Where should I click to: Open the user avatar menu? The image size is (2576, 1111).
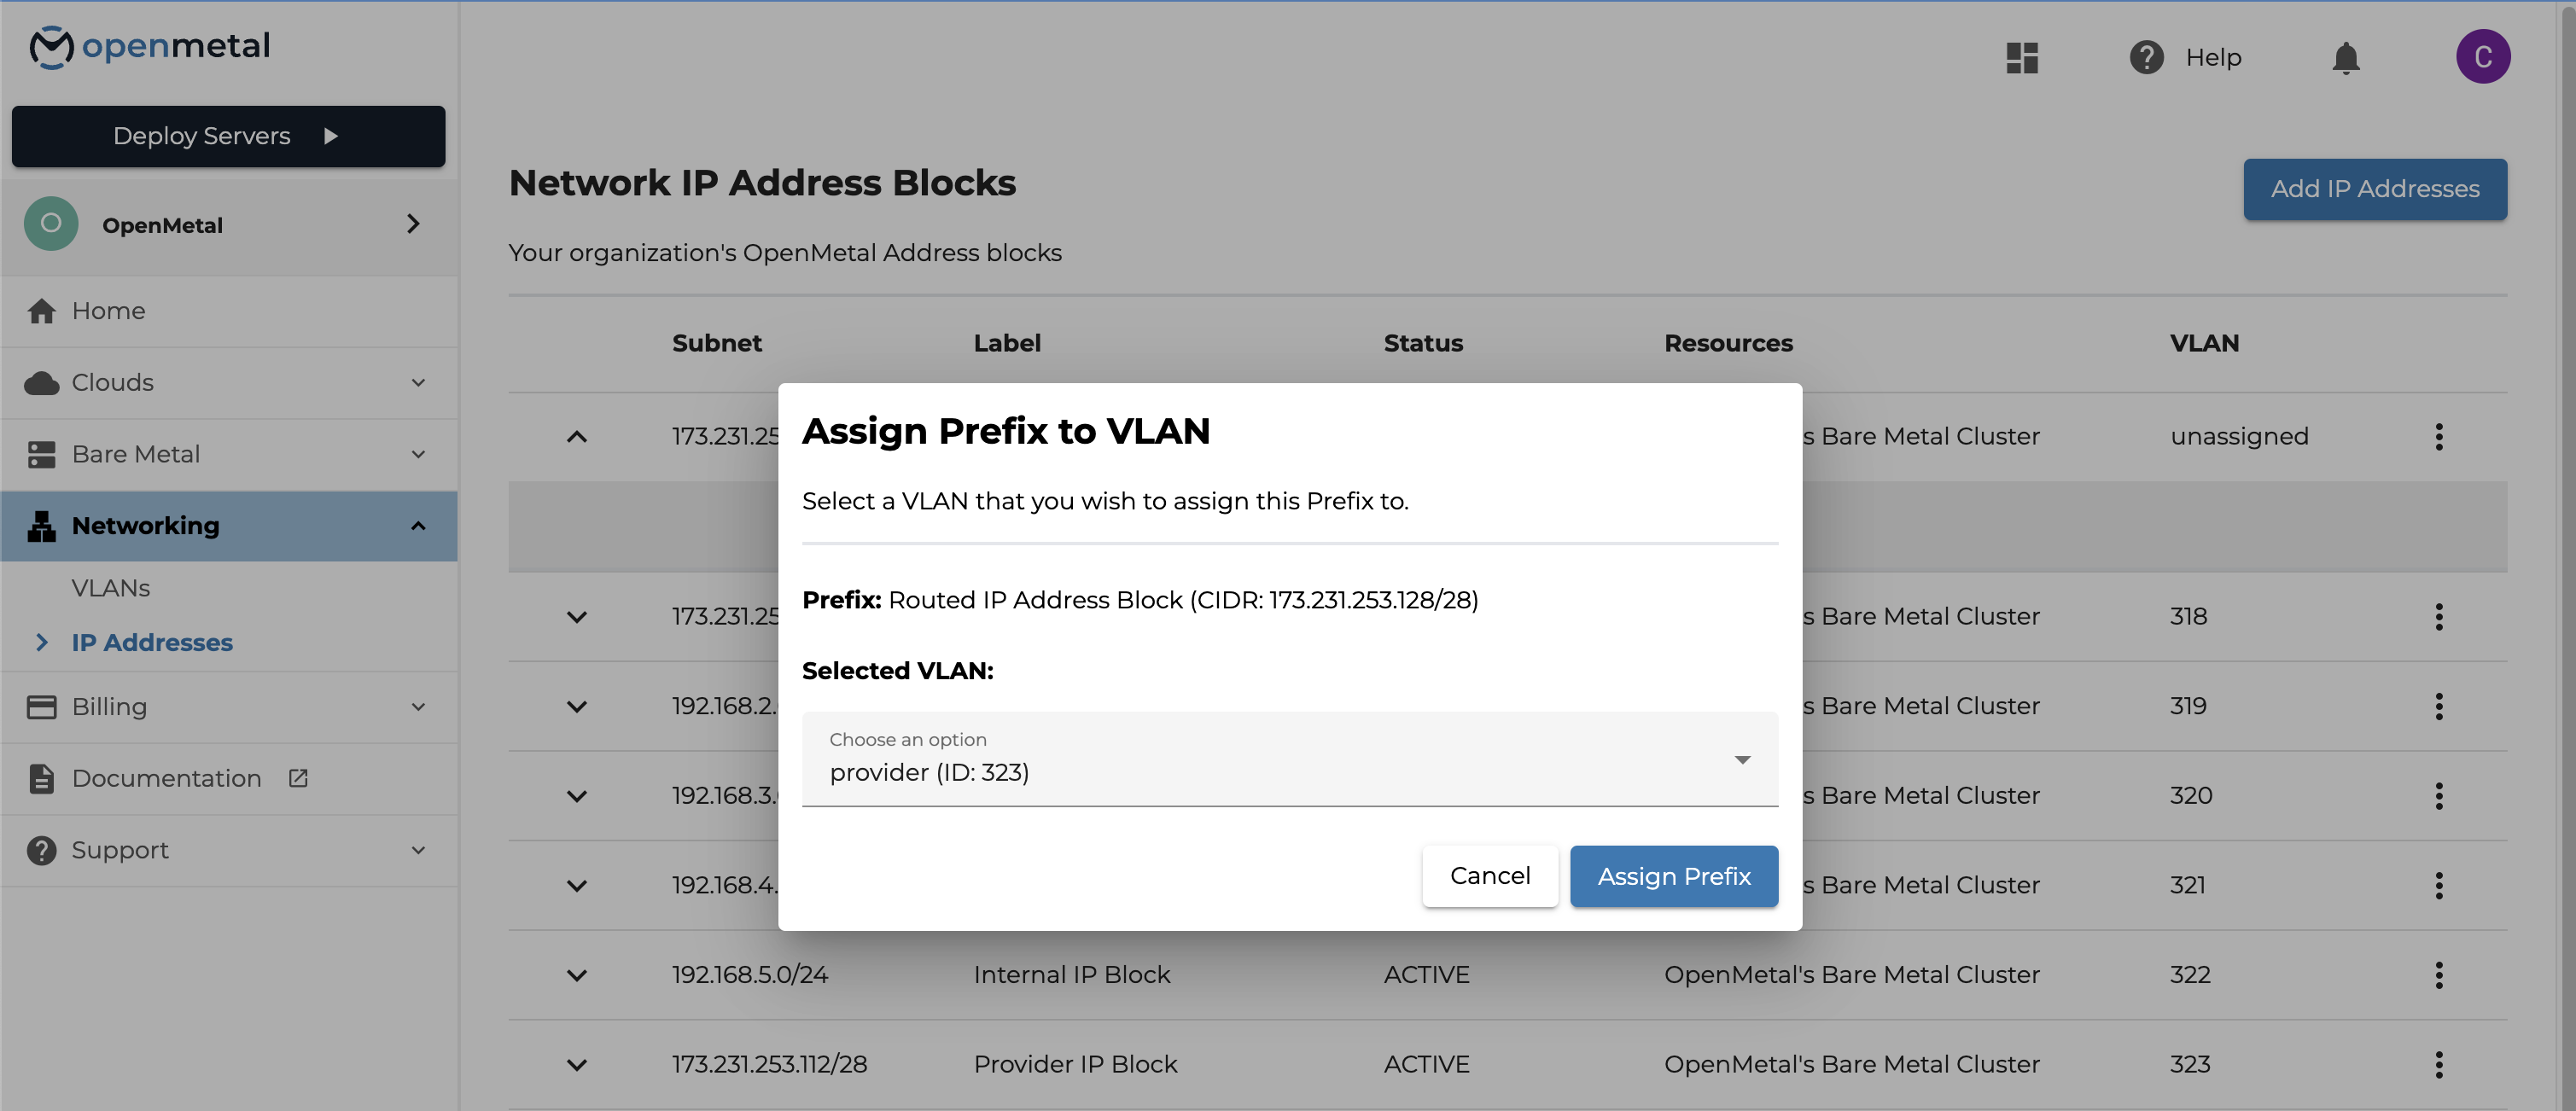click(2482, 57)
